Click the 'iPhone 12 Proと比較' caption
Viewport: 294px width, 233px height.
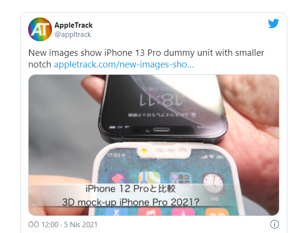pyautogui.click(x=131, y=188)
